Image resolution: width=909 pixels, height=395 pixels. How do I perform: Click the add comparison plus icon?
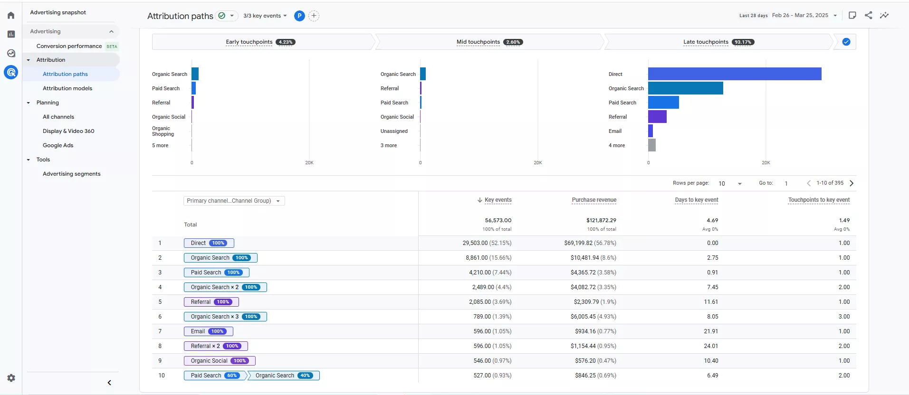click(314, 16)
